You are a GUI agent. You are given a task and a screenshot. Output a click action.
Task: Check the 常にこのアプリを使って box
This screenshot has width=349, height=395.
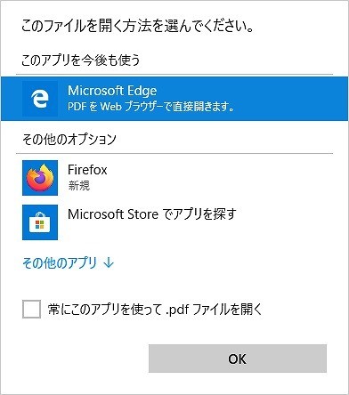click(31, 310)
